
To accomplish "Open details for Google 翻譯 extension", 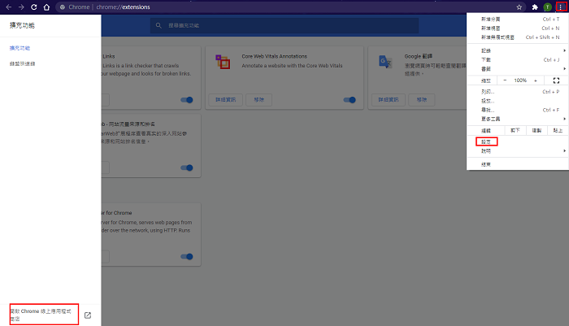I will pos(389,99).
